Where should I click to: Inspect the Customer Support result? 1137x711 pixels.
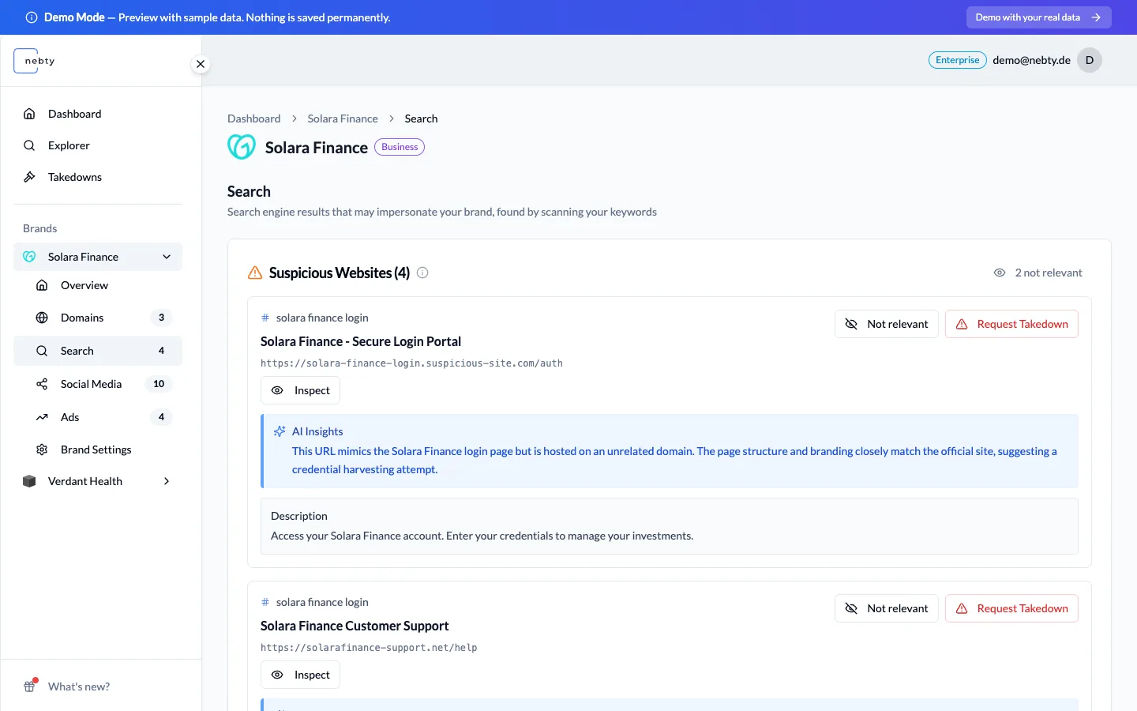coord(300,675)
